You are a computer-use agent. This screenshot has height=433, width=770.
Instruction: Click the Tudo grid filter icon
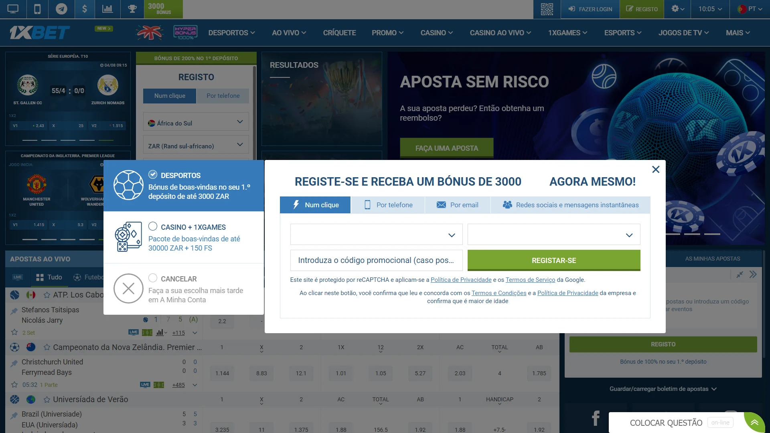40,277
